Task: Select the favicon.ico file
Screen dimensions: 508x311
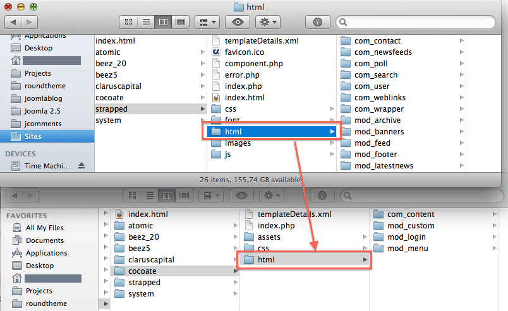Action: 246,52
